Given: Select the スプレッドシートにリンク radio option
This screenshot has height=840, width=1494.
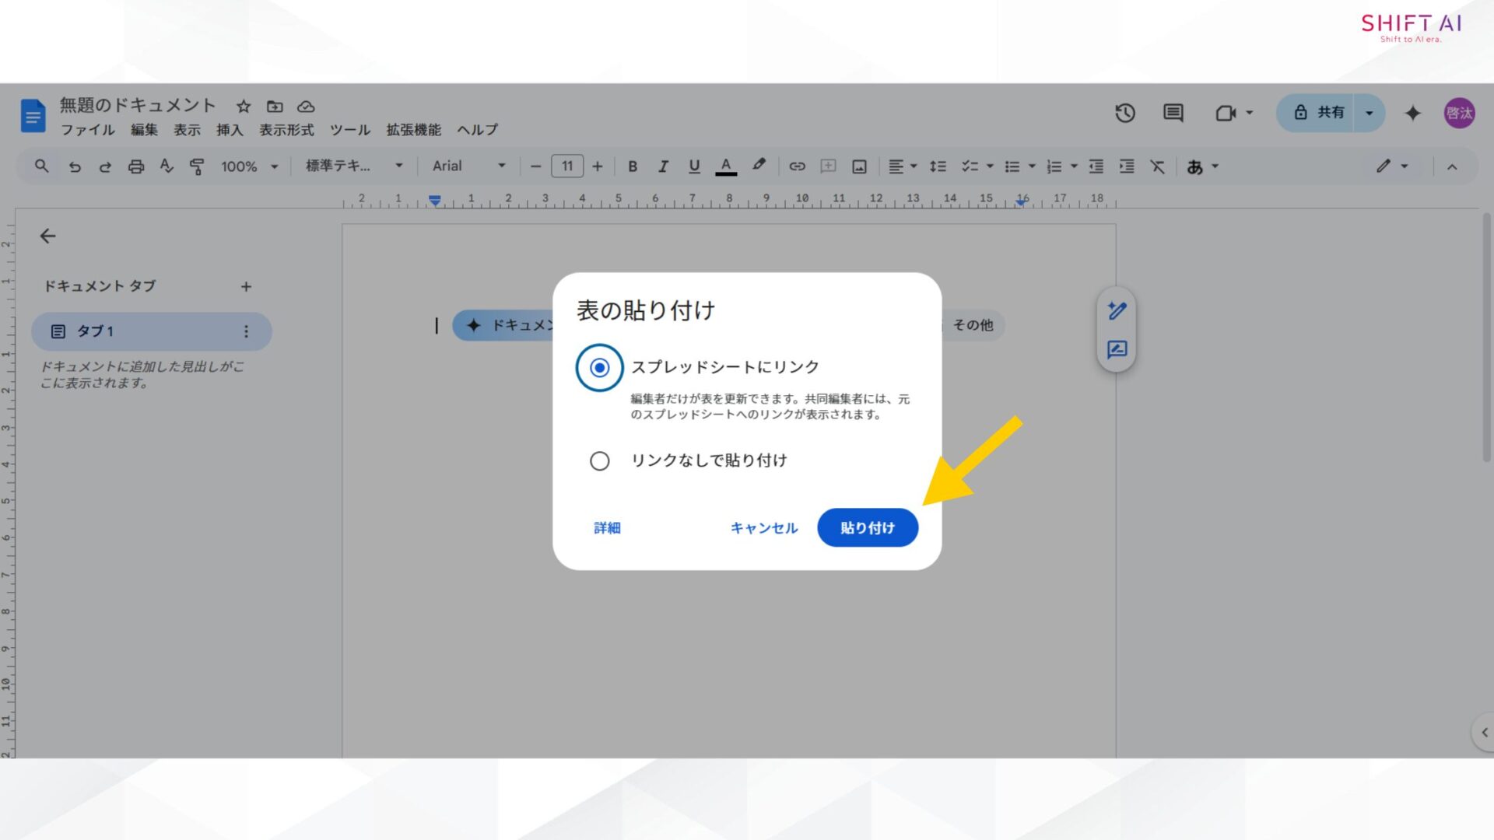Looking at the screenshot, I should coord(598,368).
